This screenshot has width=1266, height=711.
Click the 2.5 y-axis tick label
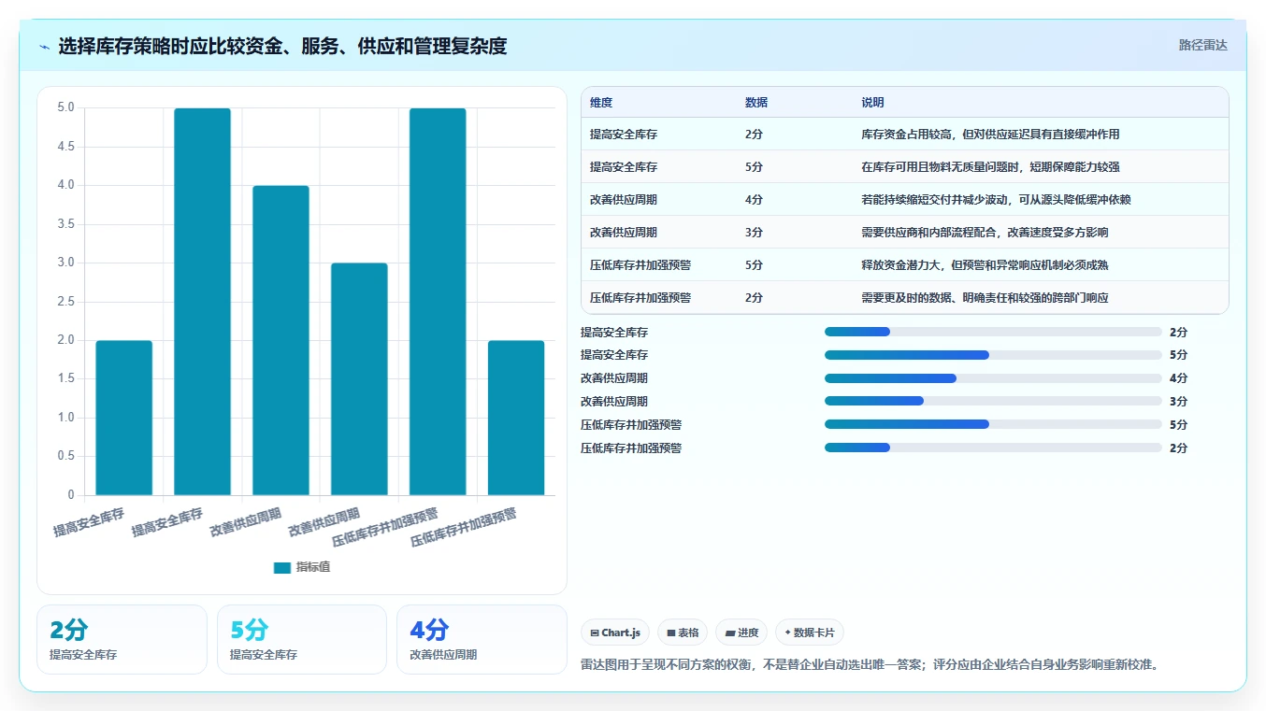(65, 302)
